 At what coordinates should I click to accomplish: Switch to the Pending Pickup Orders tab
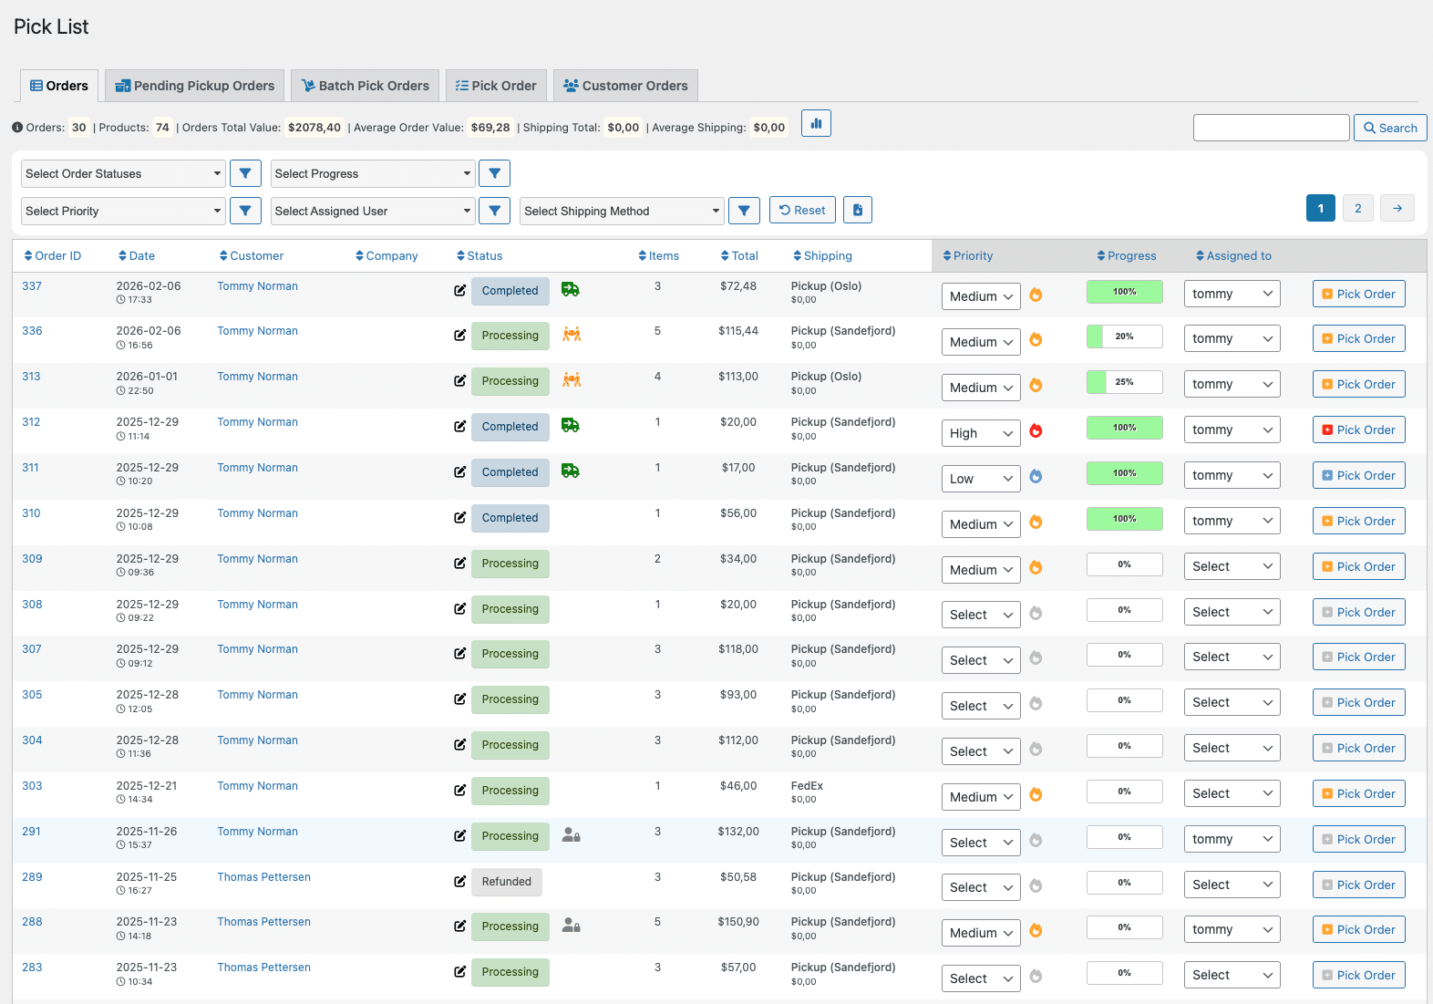click(x=194, y=86)
